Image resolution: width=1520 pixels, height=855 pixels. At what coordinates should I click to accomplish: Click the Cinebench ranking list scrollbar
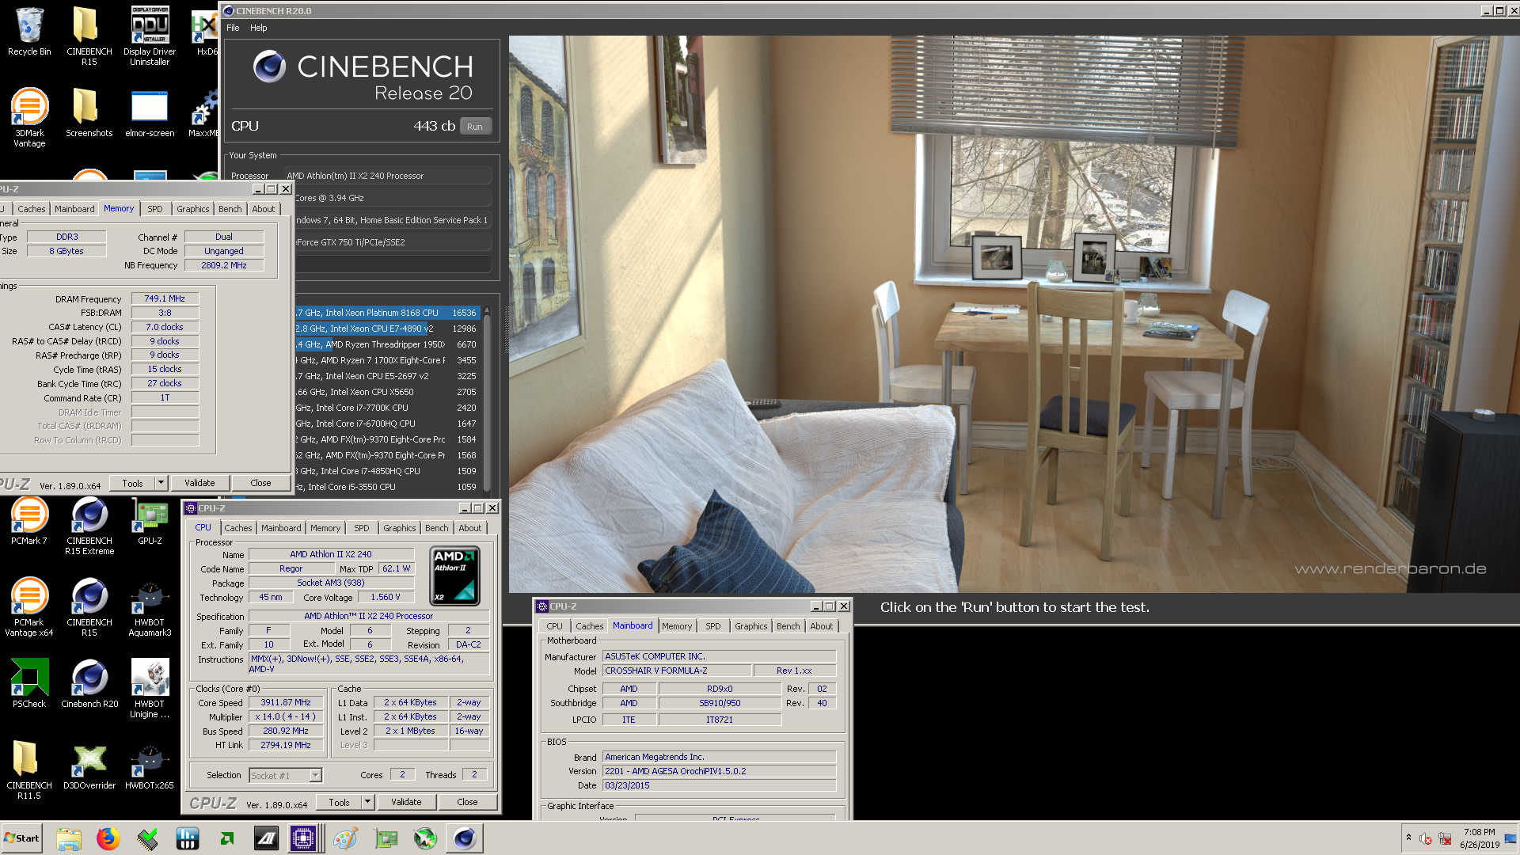487,401
